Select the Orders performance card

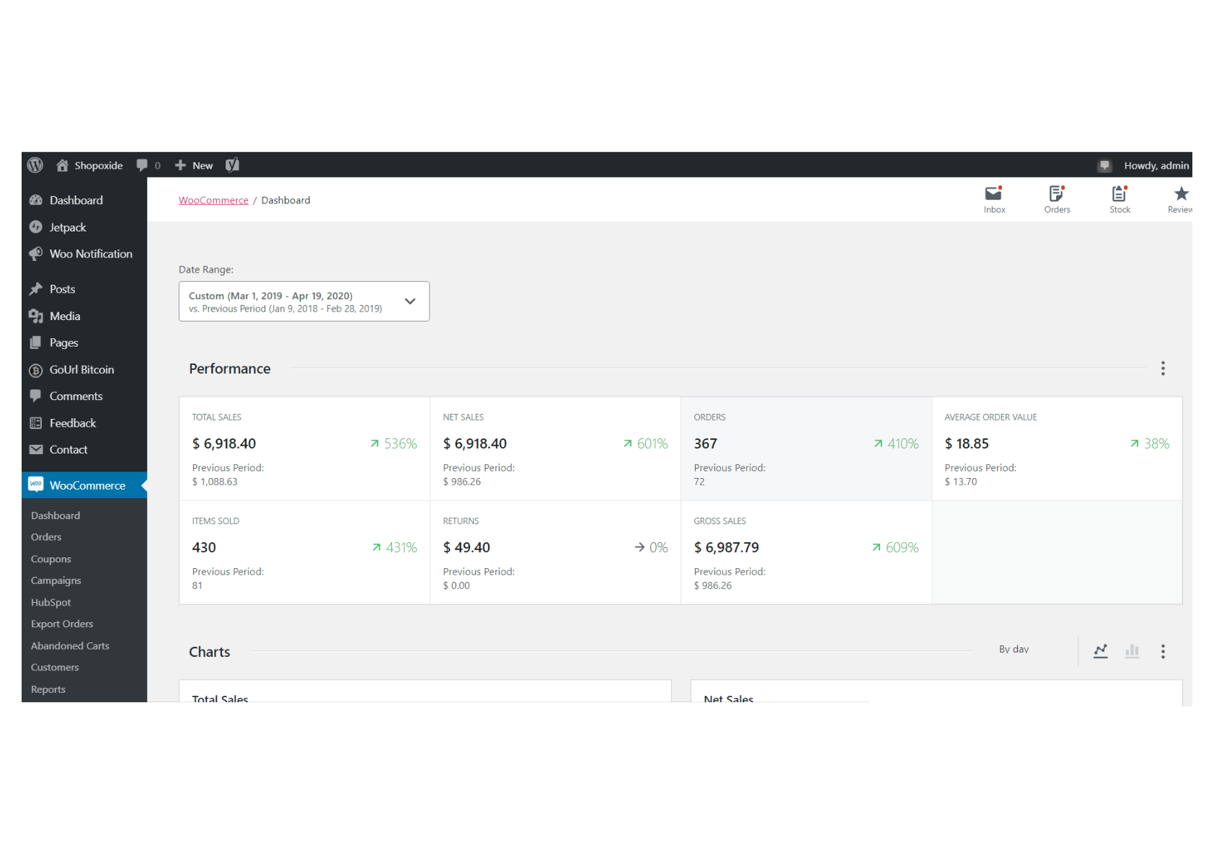[x=805, y=448]
